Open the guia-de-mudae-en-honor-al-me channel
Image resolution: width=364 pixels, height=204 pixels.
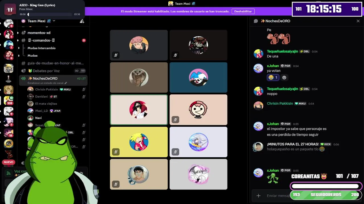tap(56, 63)
